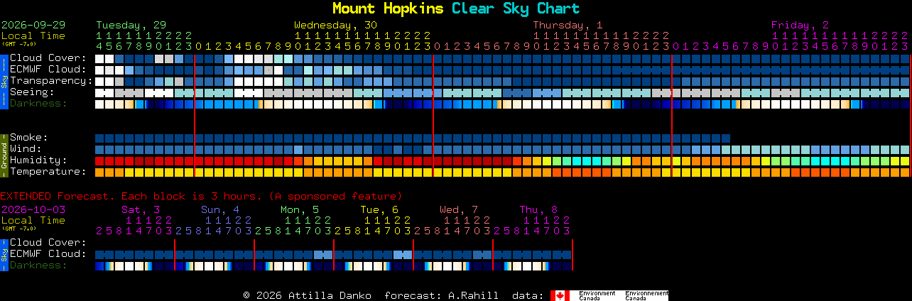Click the Smoke row label
Image resolution: width=912 pixels, height=301 pixels.
[x=29, y=138]
